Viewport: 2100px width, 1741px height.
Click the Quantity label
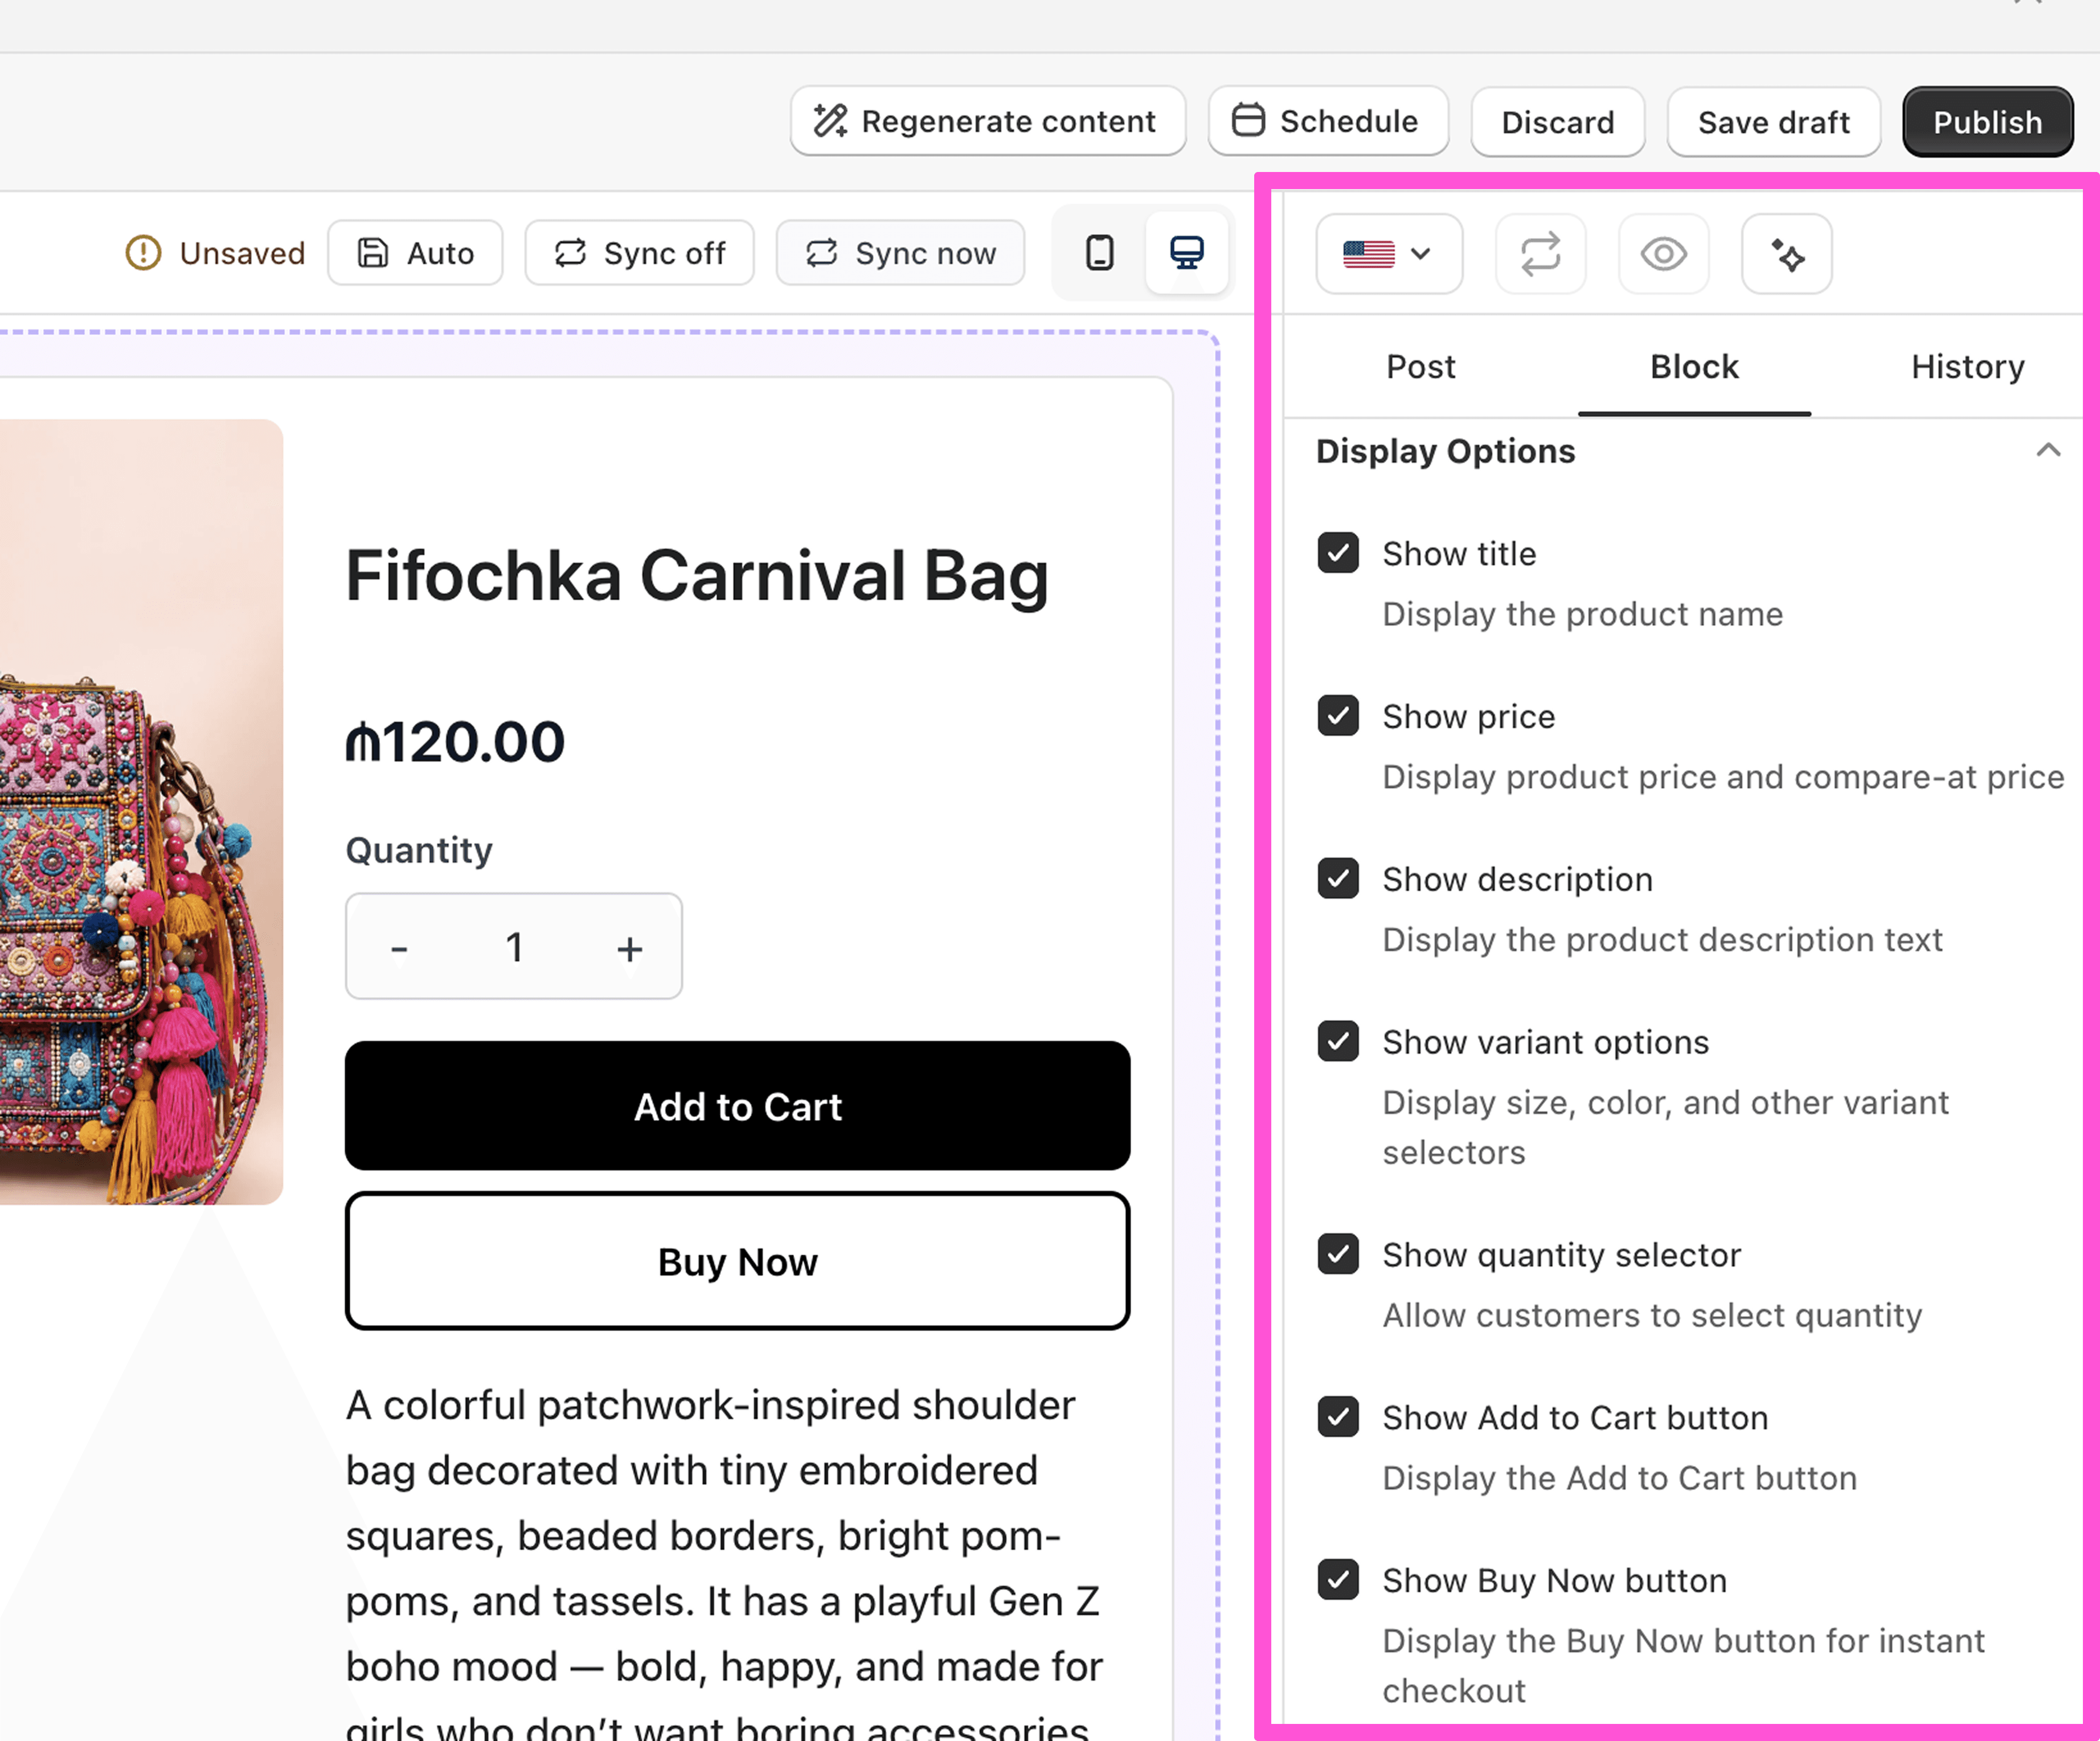coord(419,850)
